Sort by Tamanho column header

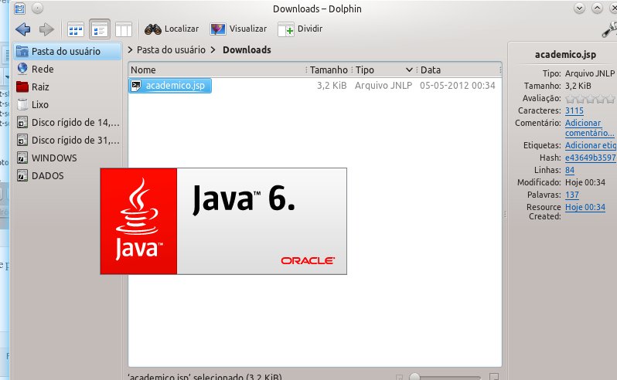(x=329, y=70)
